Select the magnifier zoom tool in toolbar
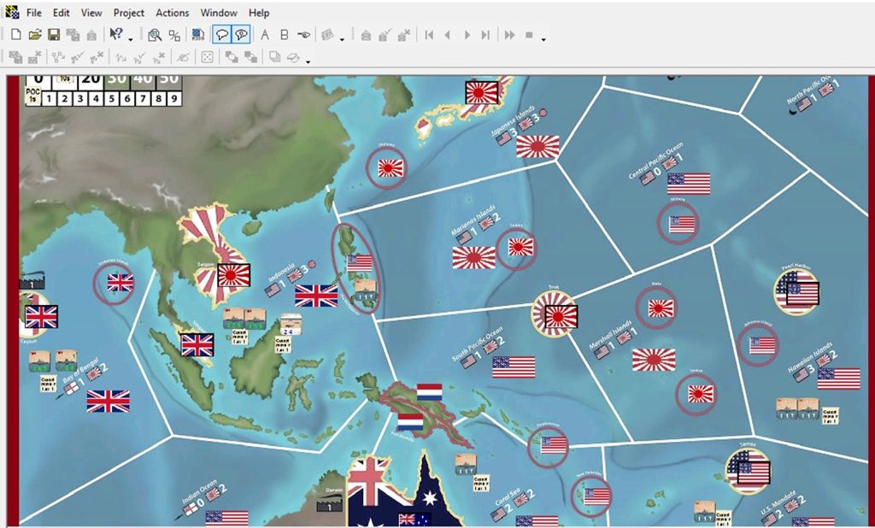Image resolution: width=875 pixels, height=528 pixels. coord(155,35)
